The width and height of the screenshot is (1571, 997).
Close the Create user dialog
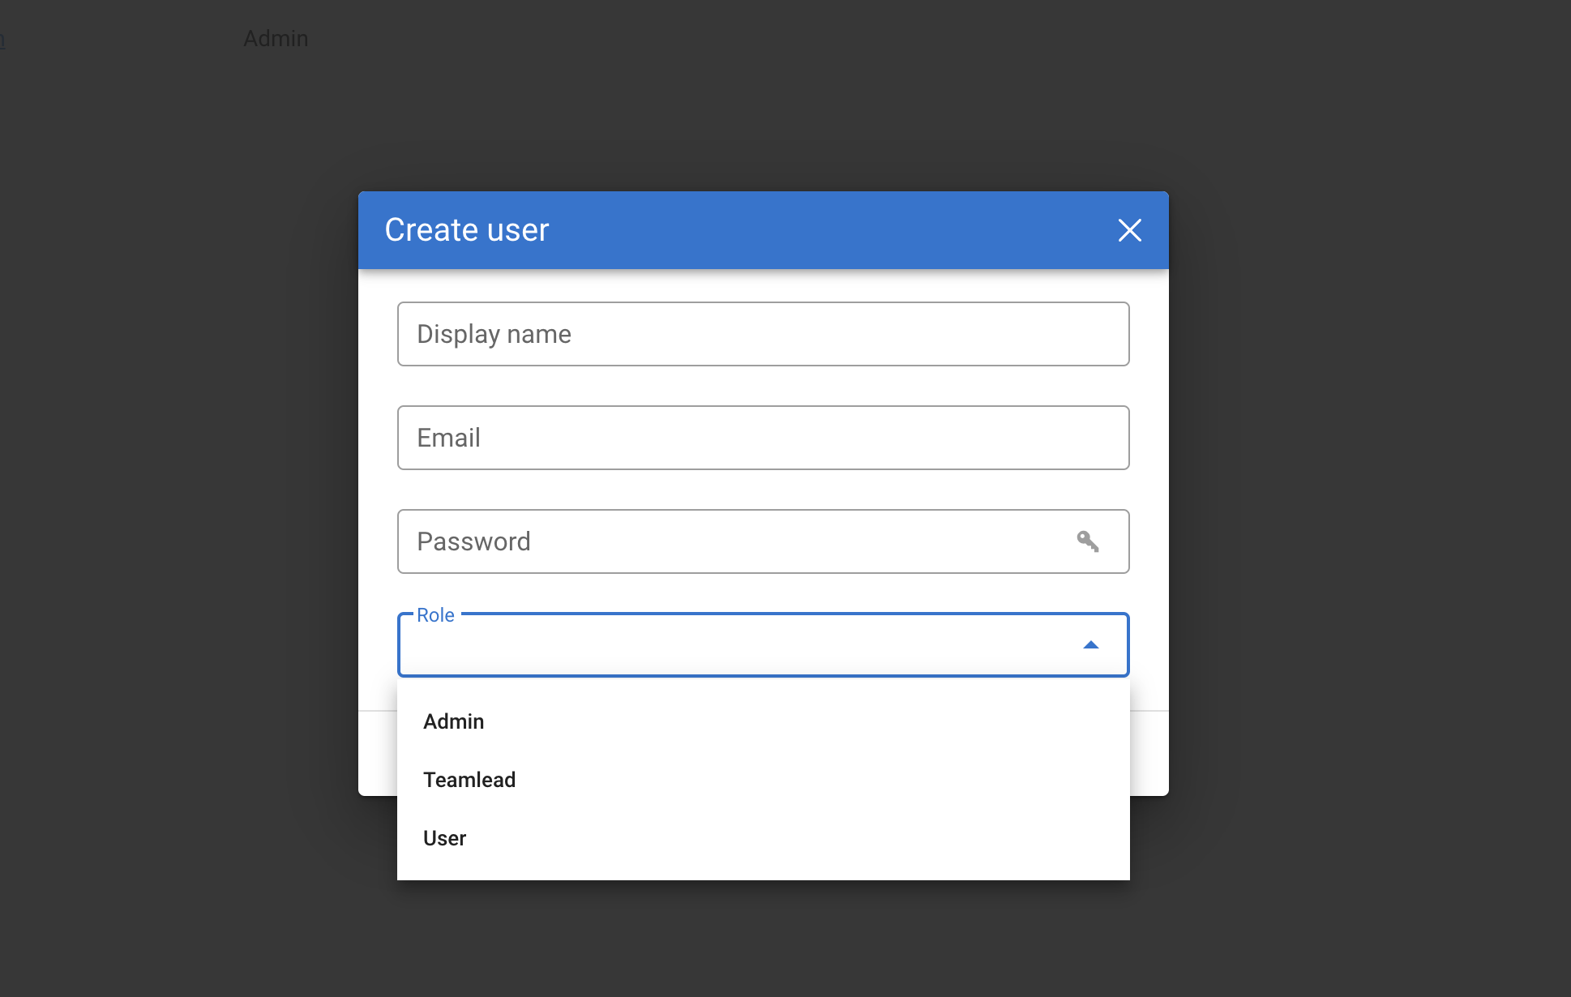pos(1129,230)
